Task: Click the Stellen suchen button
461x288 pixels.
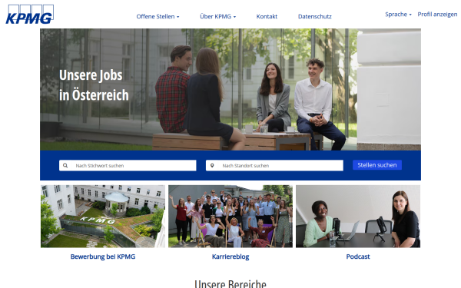Action: click(377, 165)
